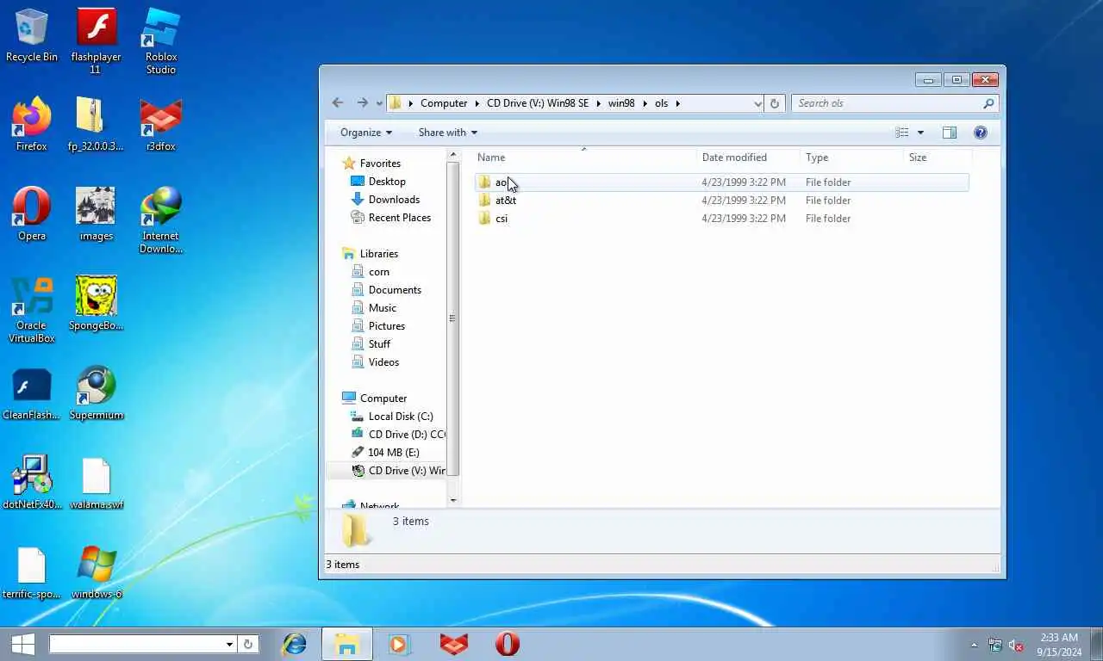Select the windows-6 desktop icon

96,572
